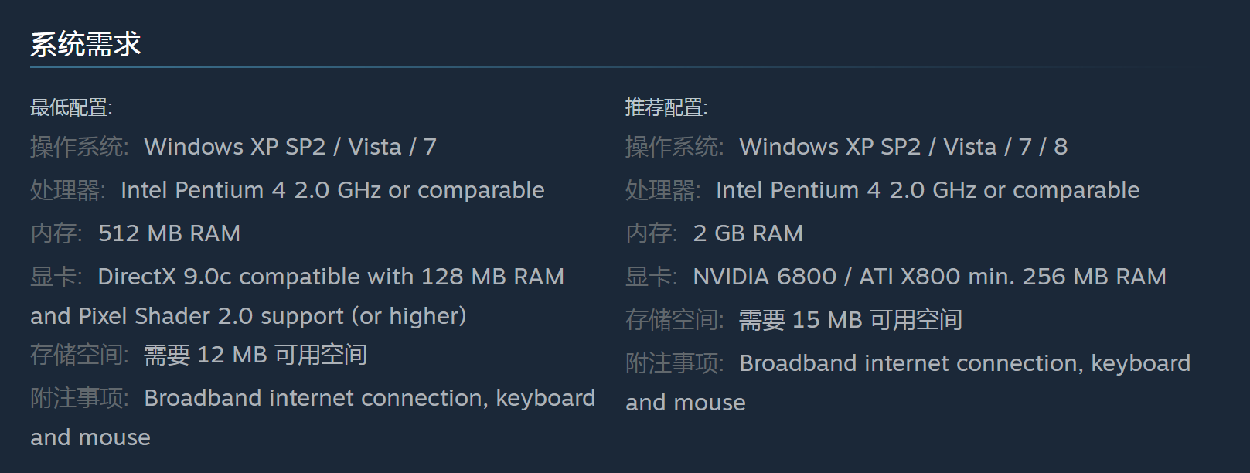The image size is (1250, 473).
Task: Click the recommended 显卡 label
Action: pyautogui.click(x=652, y=277)
